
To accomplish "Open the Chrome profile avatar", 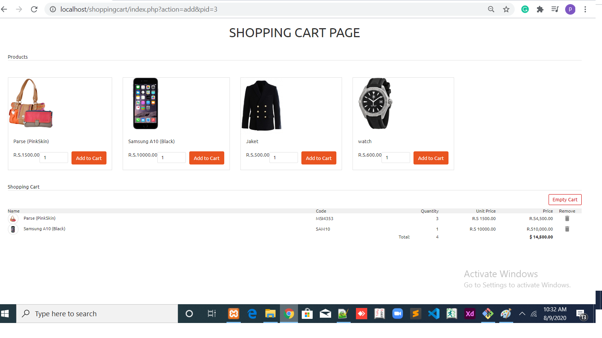I will coord(570,9).
